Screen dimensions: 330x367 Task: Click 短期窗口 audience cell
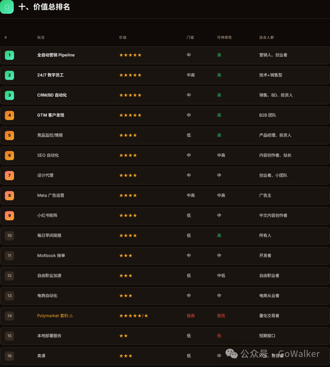[267, 336]
